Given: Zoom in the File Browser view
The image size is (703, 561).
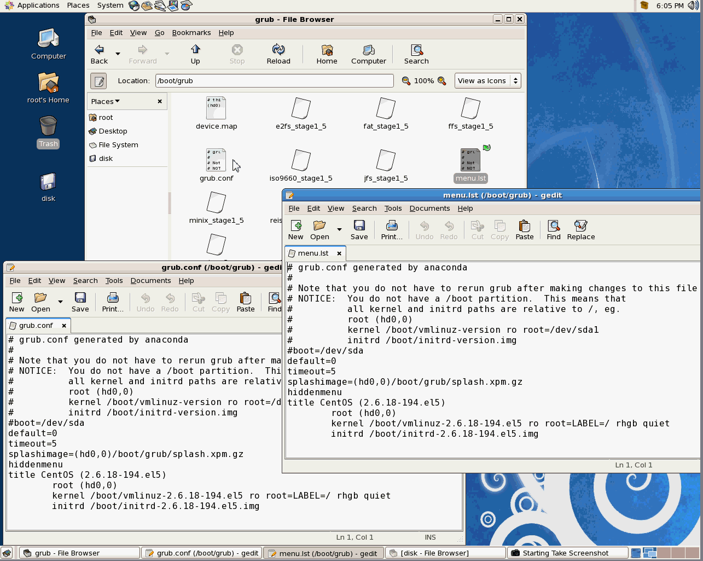Looking at the screenshot, I should pos(442,81).
